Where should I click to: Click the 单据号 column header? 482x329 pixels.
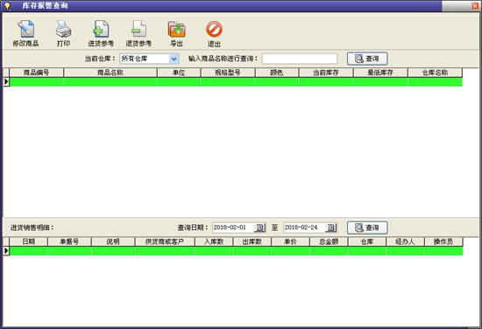click(x=69, y=241)
